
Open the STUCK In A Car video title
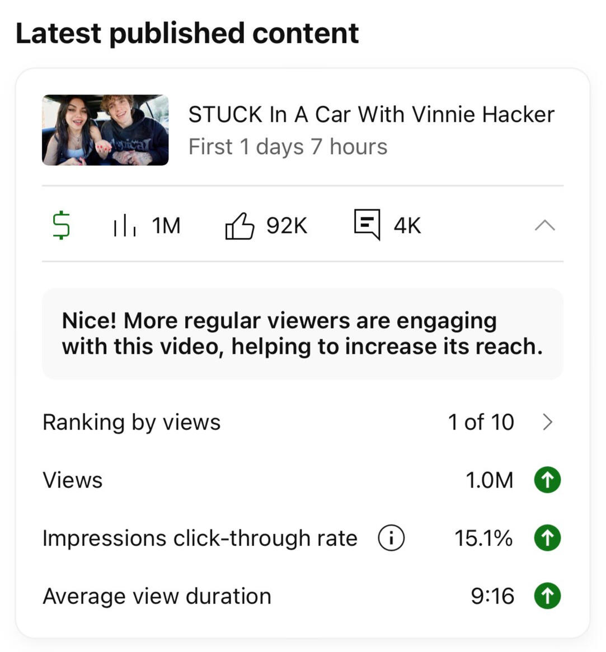371,115
